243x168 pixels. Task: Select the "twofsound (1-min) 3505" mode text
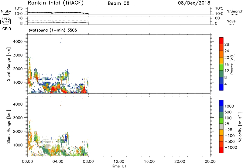(53, 30)
